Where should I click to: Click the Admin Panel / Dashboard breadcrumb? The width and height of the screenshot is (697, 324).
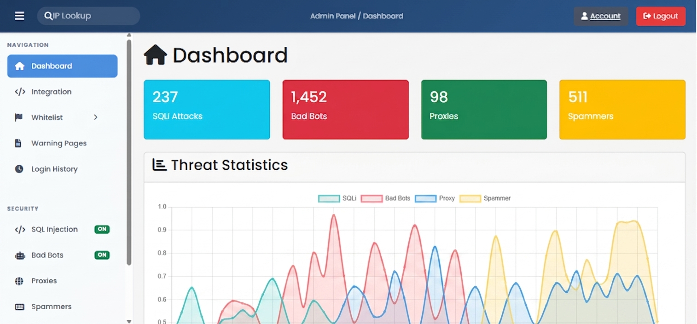357,16
